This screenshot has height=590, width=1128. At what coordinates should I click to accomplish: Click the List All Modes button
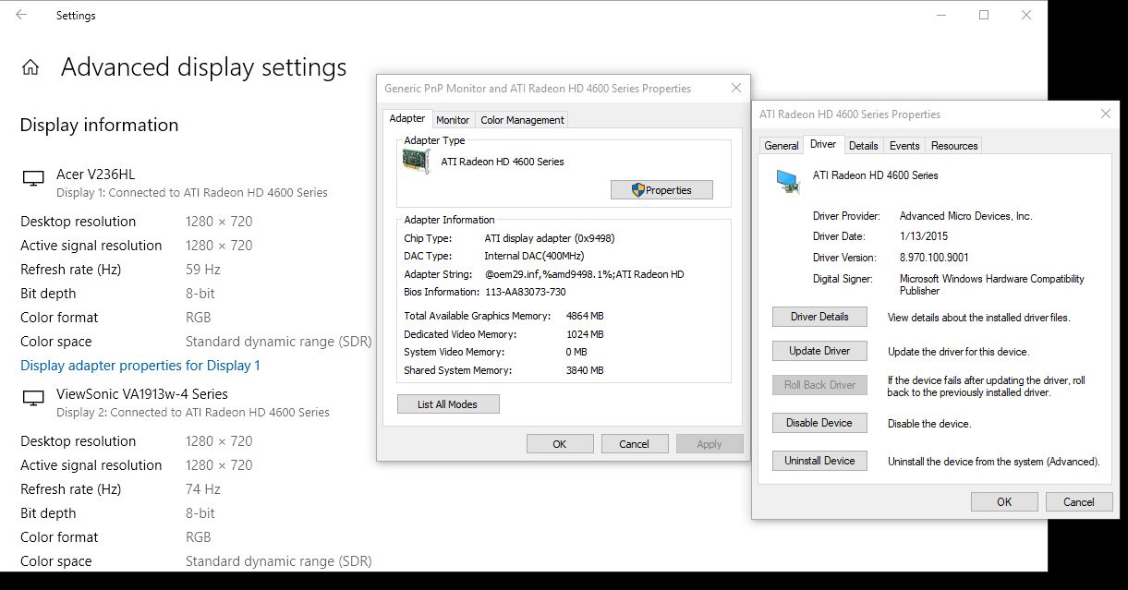(448, 404)
